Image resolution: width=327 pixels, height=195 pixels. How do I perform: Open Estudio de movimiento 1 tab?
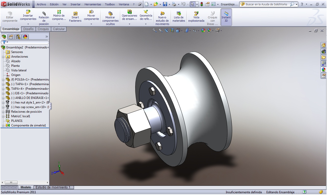(x=53, y=187)
